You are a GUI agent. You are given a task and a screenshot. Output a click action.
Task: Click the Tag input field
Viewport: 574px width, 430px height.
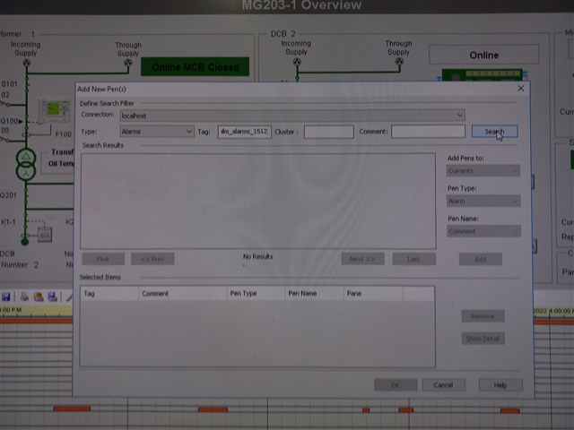(245, 132)
